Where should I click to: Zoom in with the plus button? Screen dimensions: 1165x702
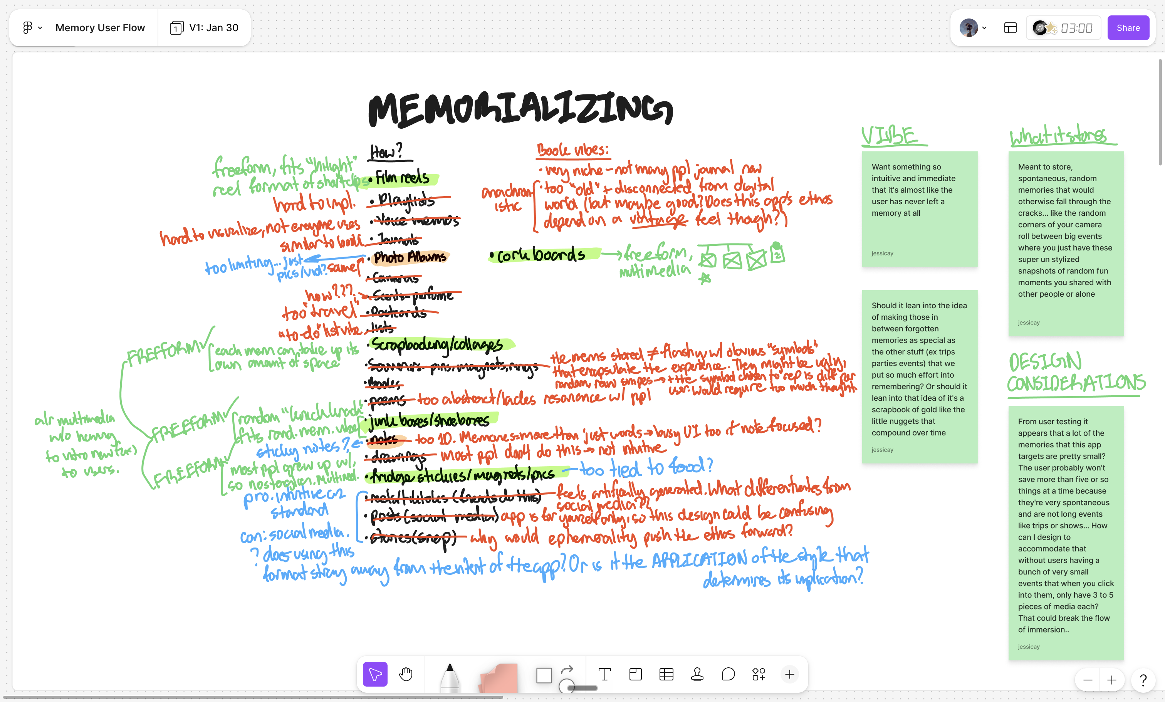[x=1111, y=680]
